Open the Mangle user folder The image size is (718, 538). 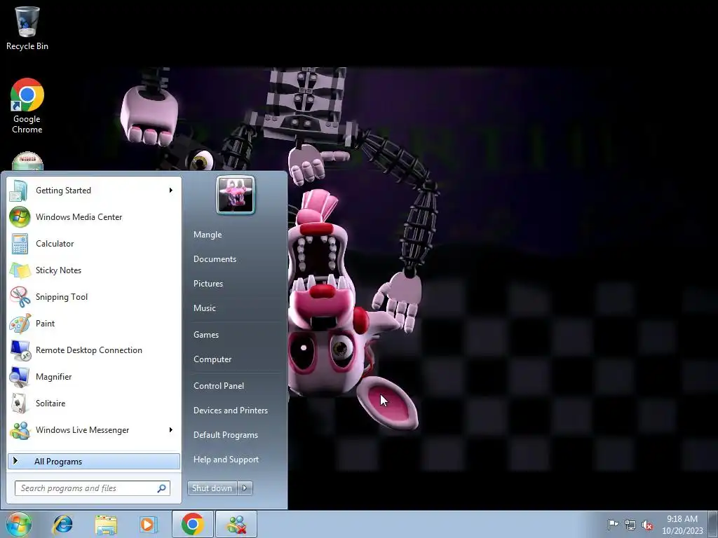pos(208,234)
